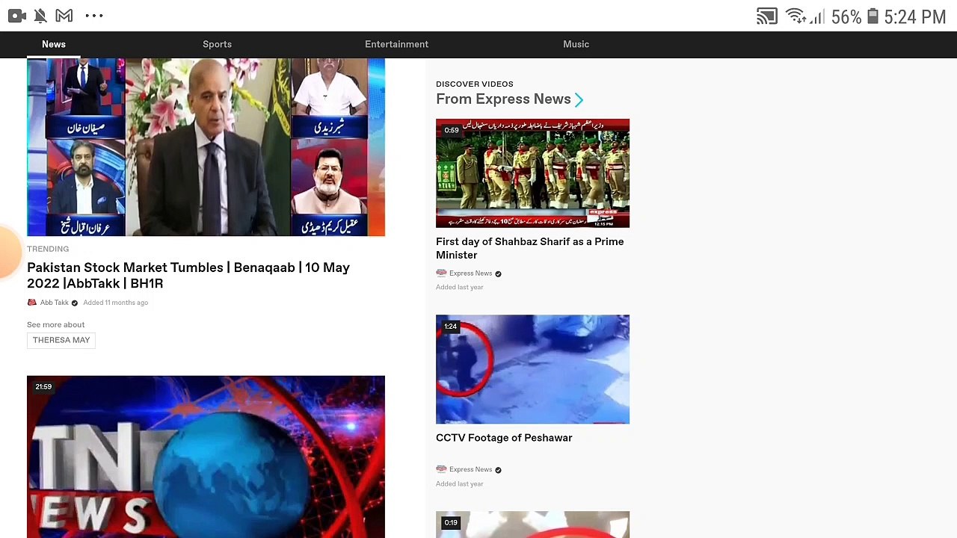Switch to the News tab

(x=54, y=44)
